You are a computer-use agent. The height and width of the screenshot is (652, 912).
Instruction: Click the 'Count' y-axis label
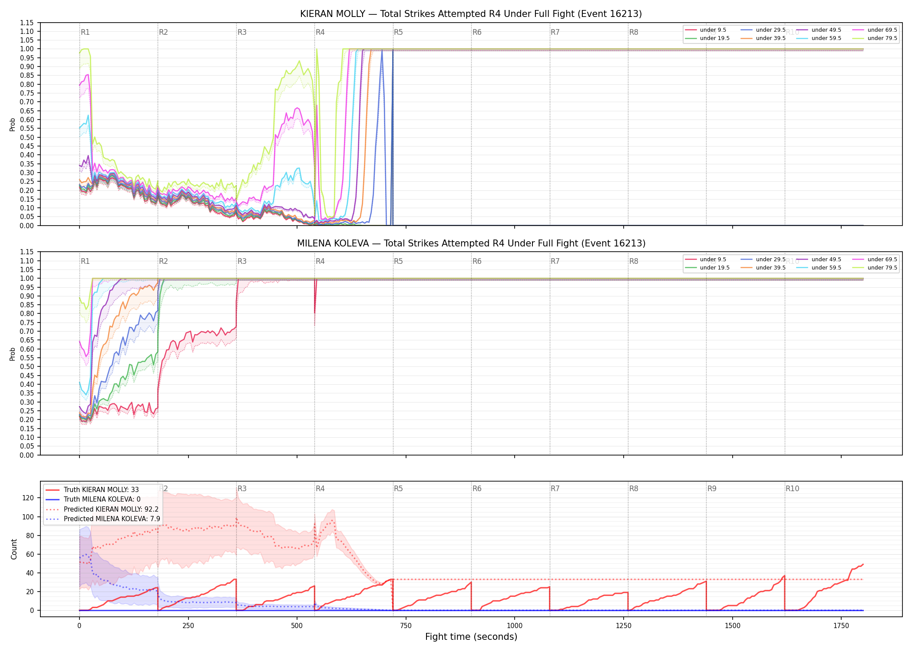coord(14,549)
